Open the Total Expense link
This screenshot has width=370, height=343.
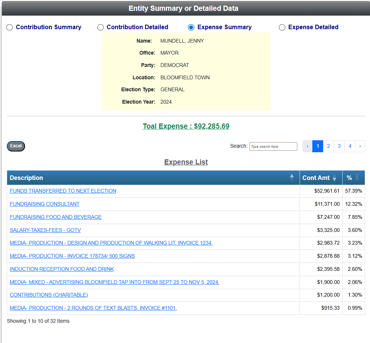tap(186, 126)
